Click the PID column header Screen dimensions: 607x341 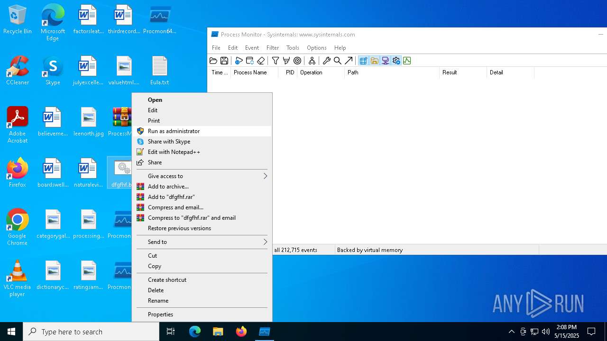click(x=288, y=72)
